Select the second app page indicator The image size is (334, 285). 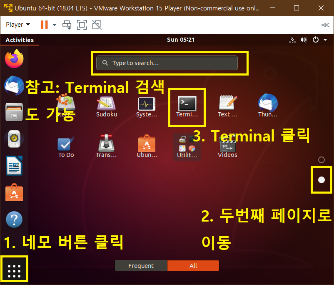click(x=321, y=180)
